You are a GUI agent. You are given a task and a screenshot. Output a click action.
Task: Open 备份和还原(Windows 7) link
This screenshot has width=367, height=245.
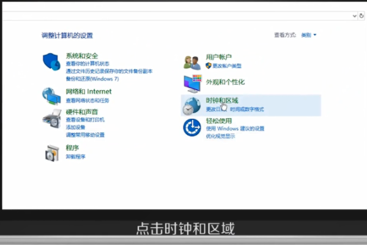click(x=92, y=79)
